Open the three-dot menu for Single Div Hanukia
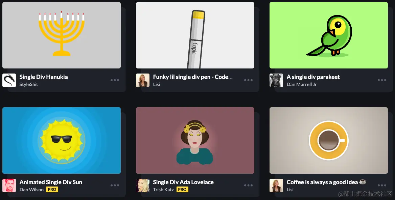 pos(115,80)
